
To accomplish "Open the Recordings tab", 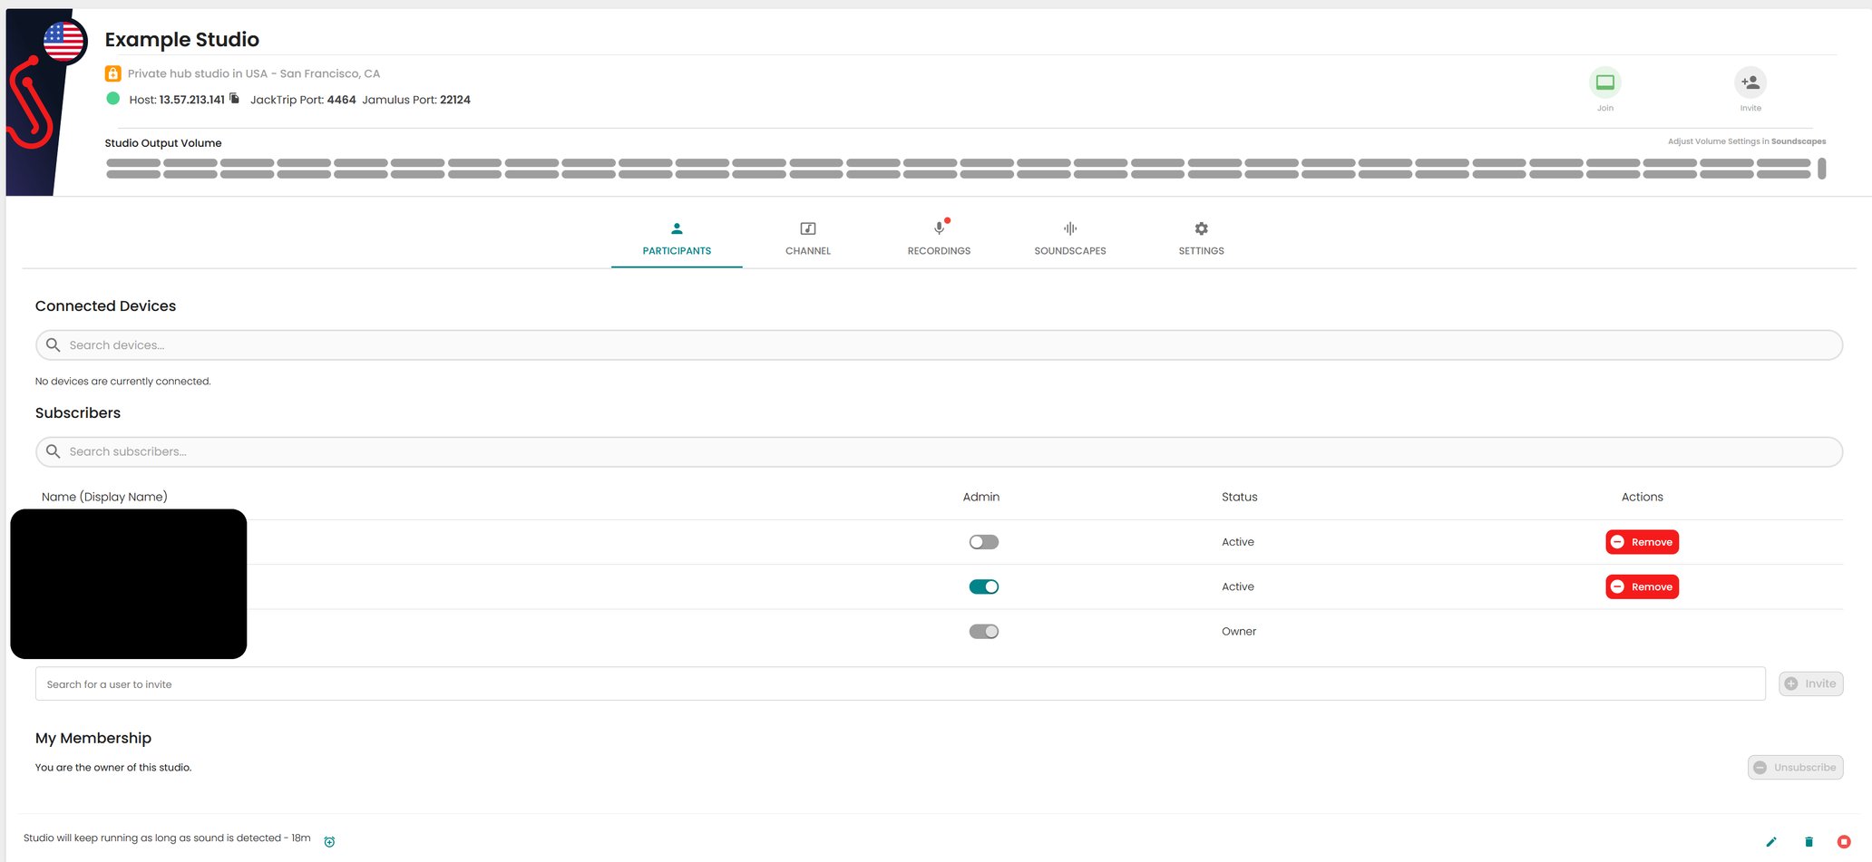I will click(939, 238).
